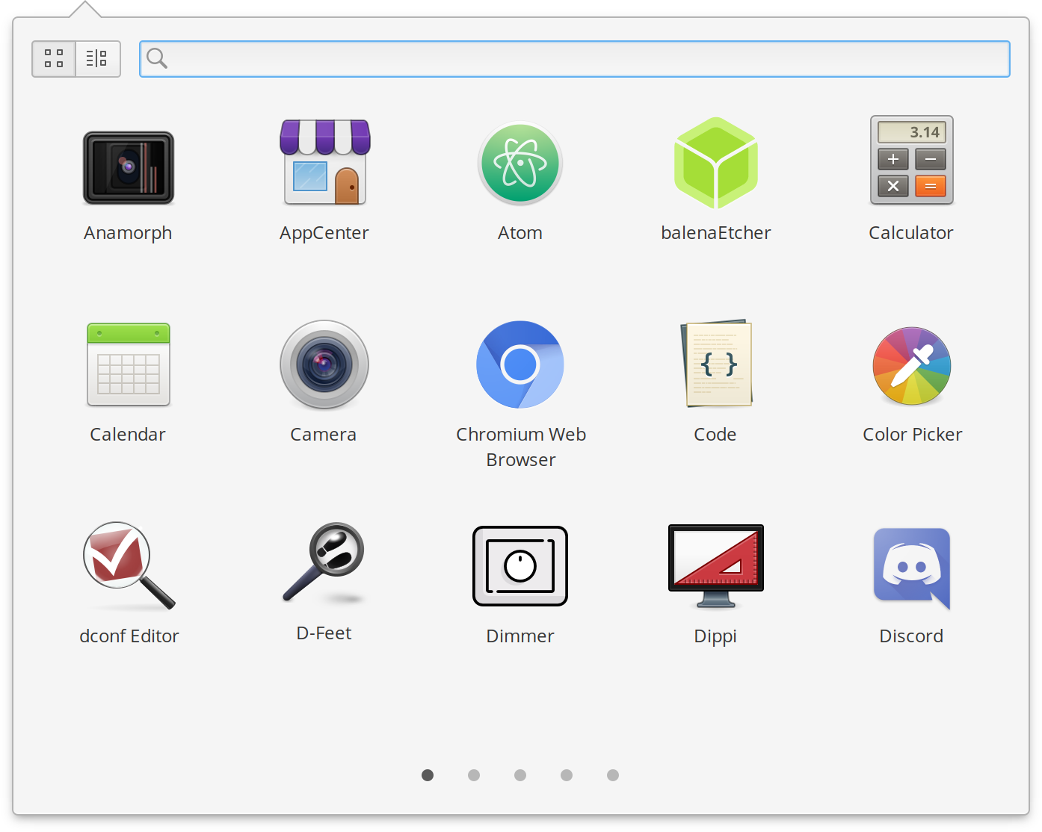
Task: Open Chromium Web Browser
Action: click(x=520, y=364)
